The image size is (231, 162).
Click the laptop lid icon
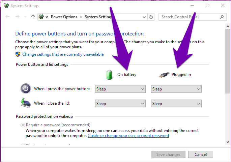(x=26, y=103)
